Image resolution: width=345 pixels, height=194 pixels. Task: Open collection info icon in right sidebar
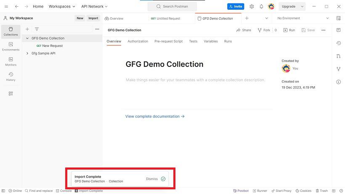pos(338,82)
